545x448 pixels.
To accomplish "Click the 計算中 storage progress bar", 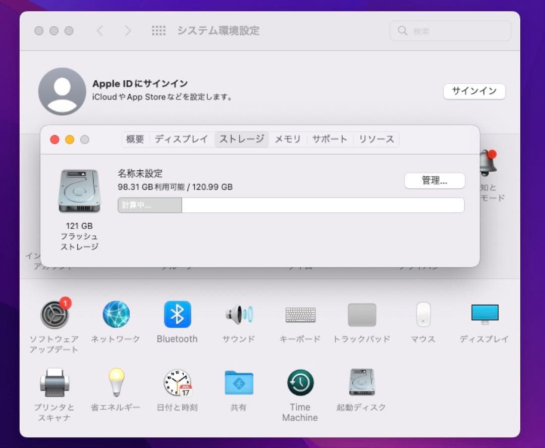I will click(149, 205).
